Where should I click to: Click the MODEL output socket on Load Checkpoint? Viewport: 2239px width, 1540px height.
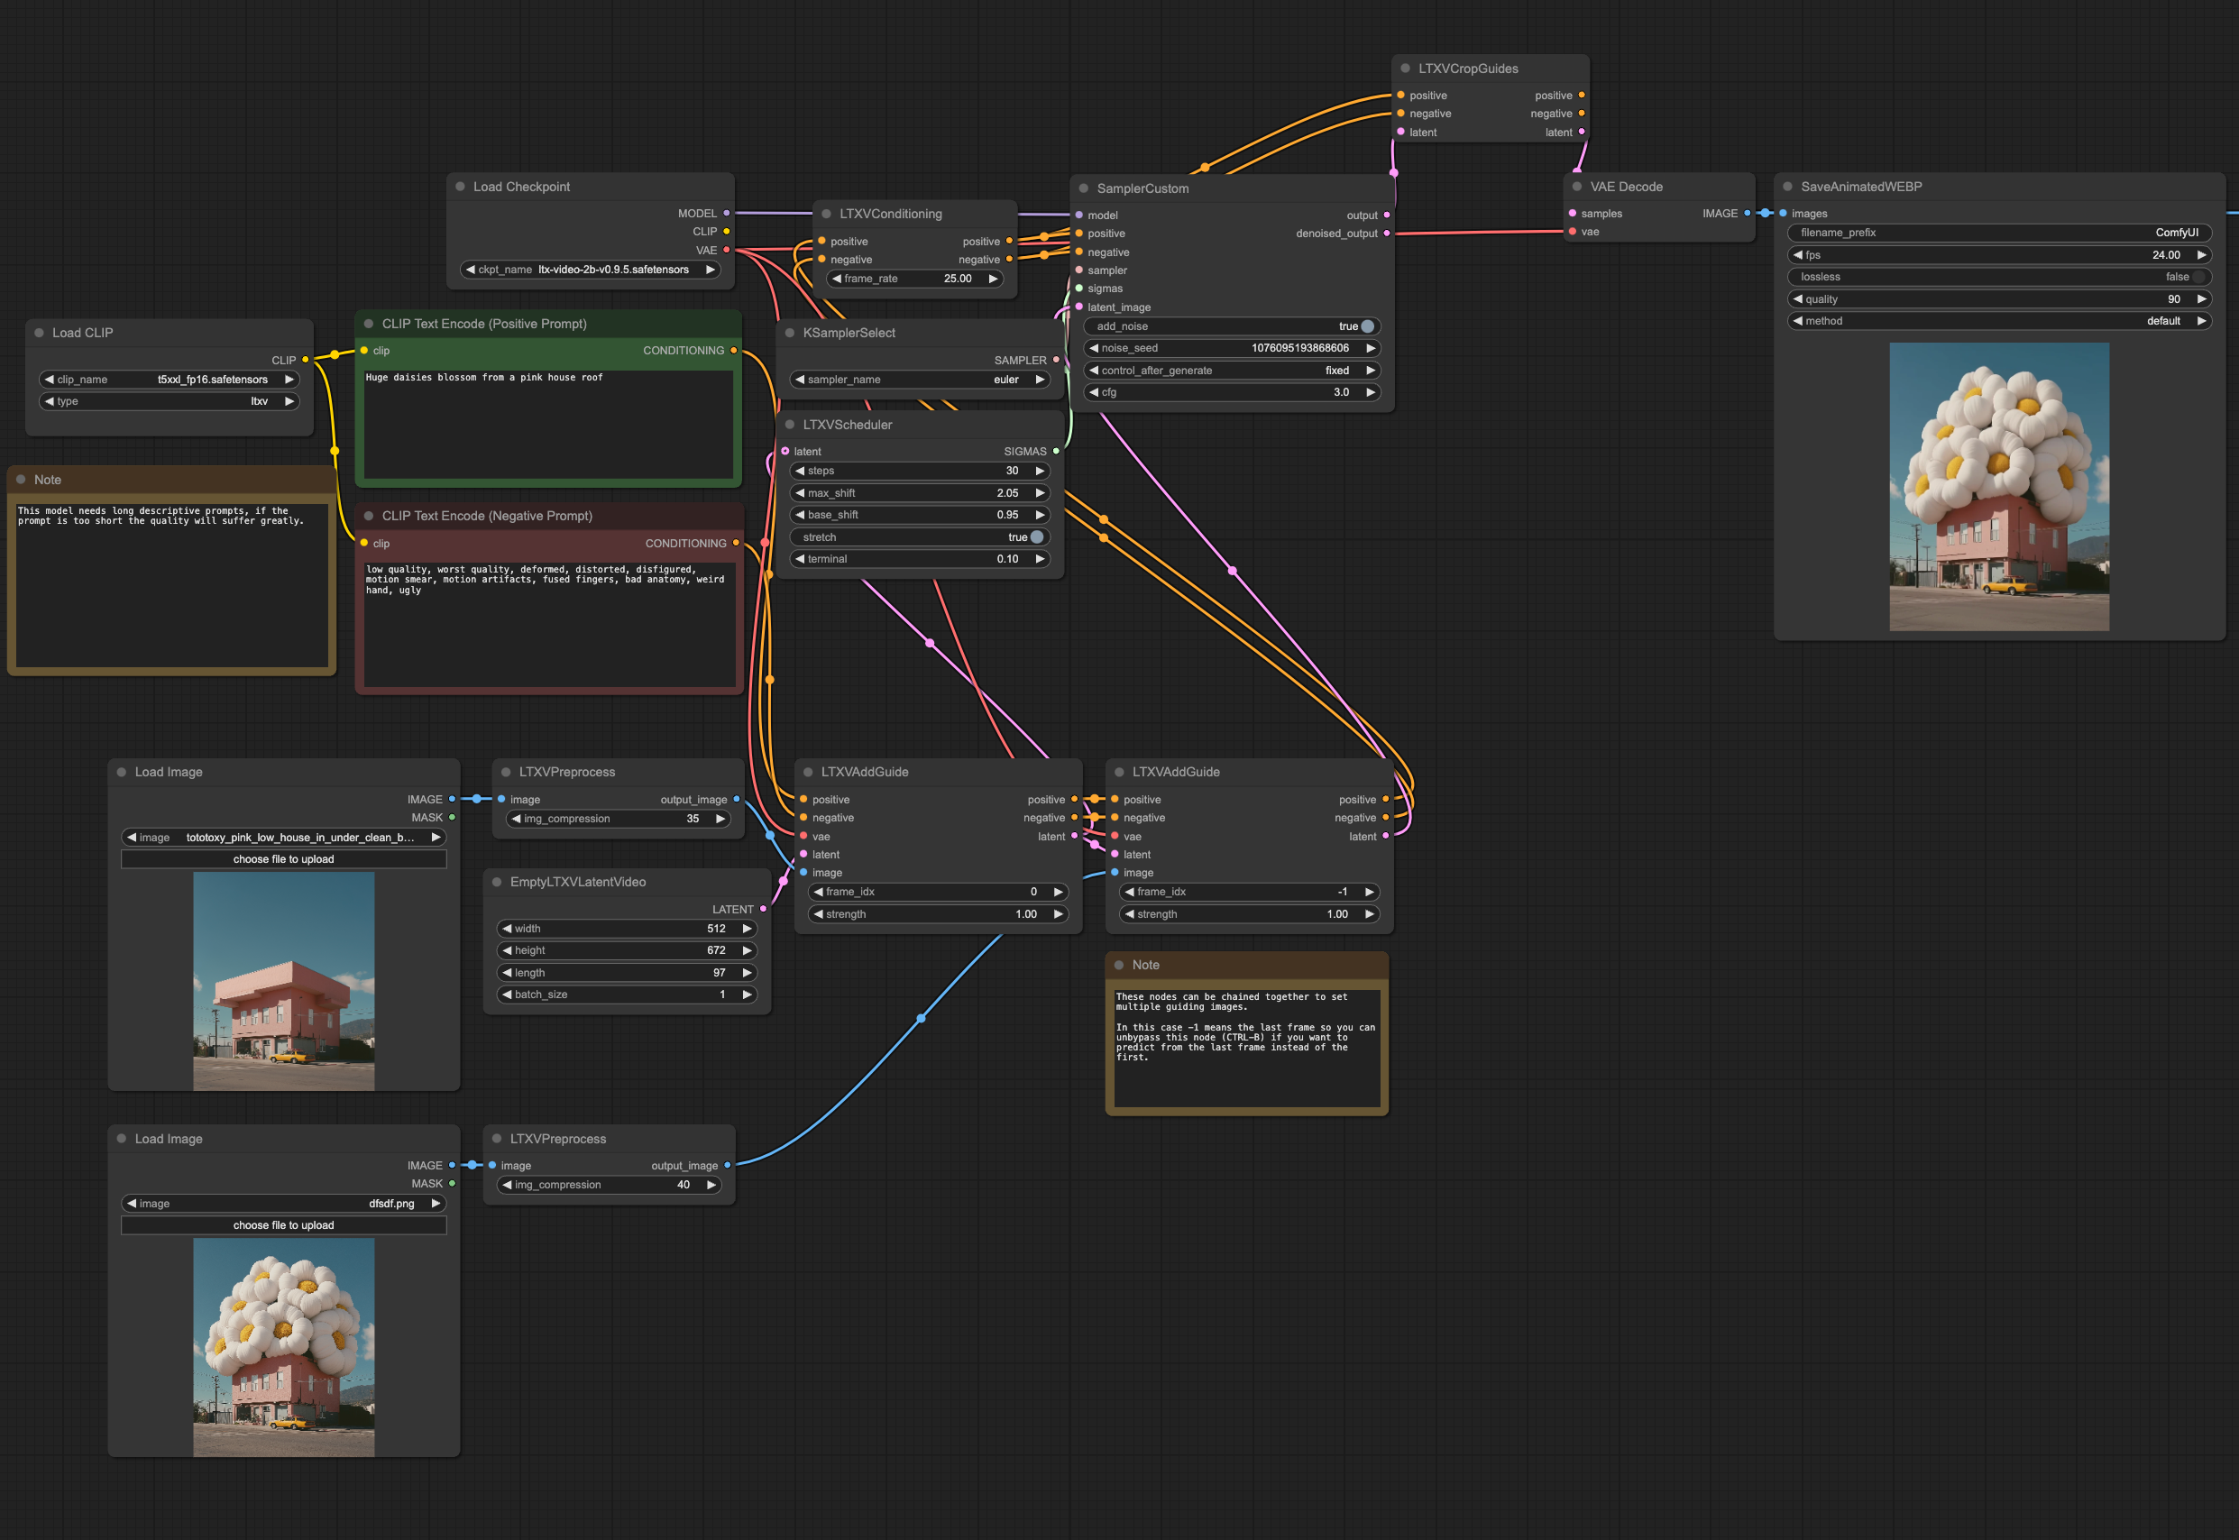tap(727, 214)
